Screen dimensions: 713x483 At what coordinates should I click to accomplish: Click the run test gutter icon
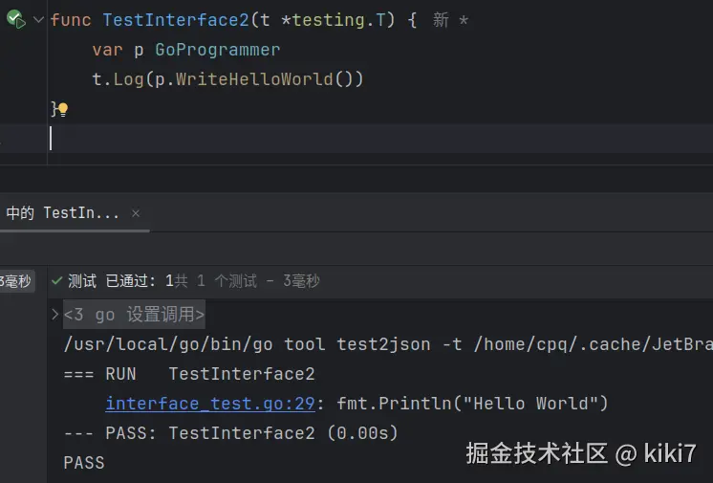click(x=15, y=20)
